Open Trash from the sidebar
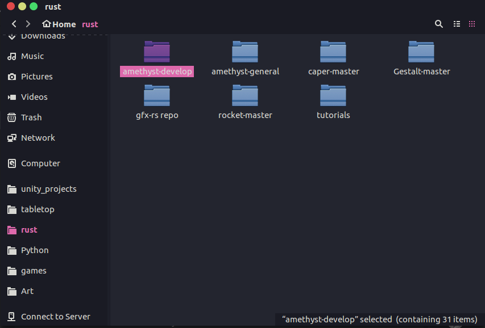Image resolution: width=485 pixels, height=328 pixels. 31,117
